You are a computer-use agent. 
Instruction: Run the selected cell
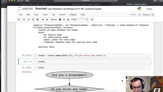(54, 20)
